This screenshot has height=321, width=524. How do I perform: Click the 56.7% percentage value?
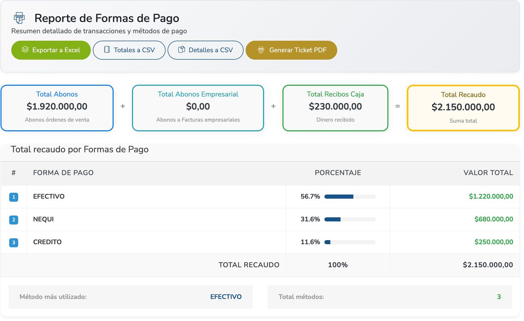coord(310,197)
